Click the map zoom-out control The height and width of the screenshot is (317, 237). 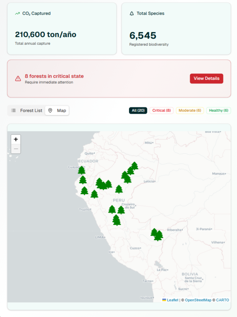pos(16,149)
